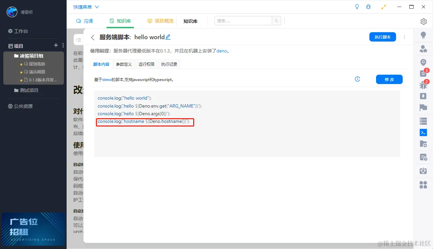This screenshot has width=433, height=249.
Task: Expand the 凌鲨项目组 project folder
Action: point(29,56)
